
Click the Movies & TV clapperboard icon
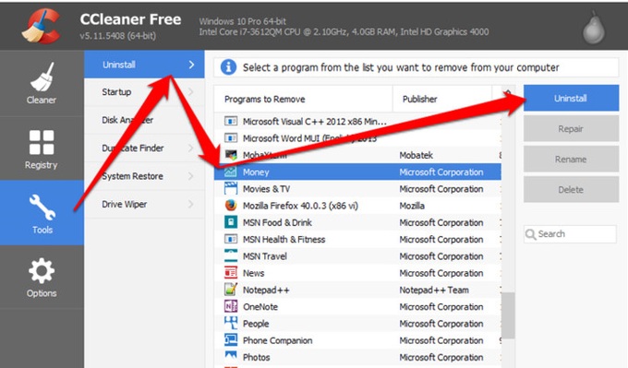coord(231,188)
